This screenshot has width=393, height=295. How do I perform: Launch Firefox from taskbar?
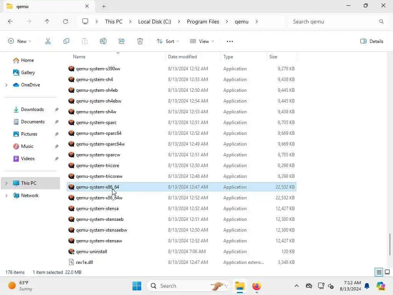tap(256, 286)
